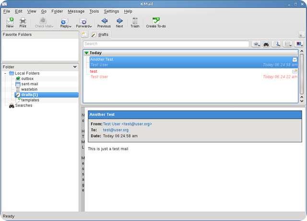307x221 pixels.
Task: Select the Searches tree item
Action: [x=20, y=105]
